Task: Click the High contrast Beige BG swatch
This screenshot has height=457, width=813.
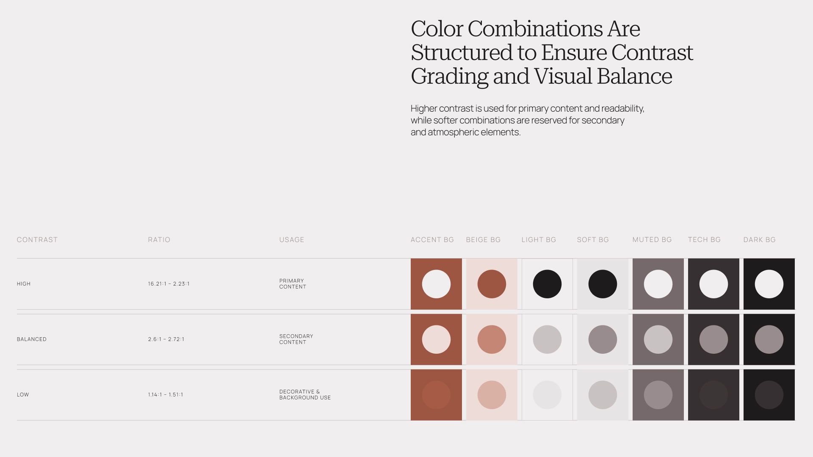Action: pyautogui.click(x=492, y=284)
